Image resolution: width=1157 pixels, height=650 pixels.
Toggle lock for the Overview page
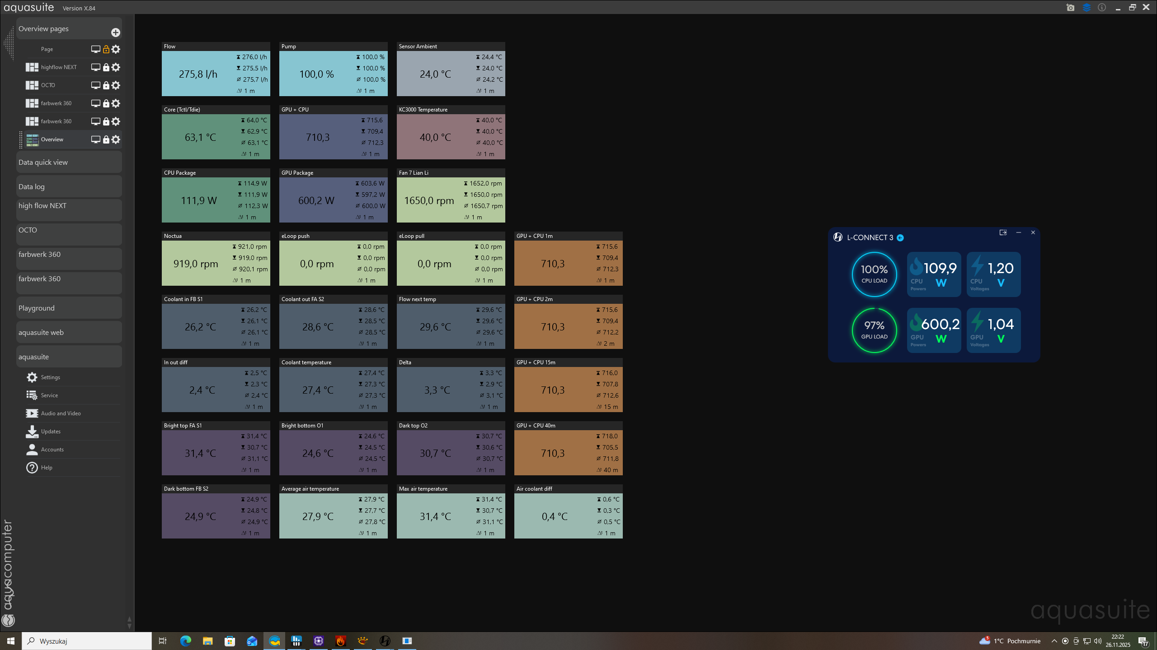106,139
